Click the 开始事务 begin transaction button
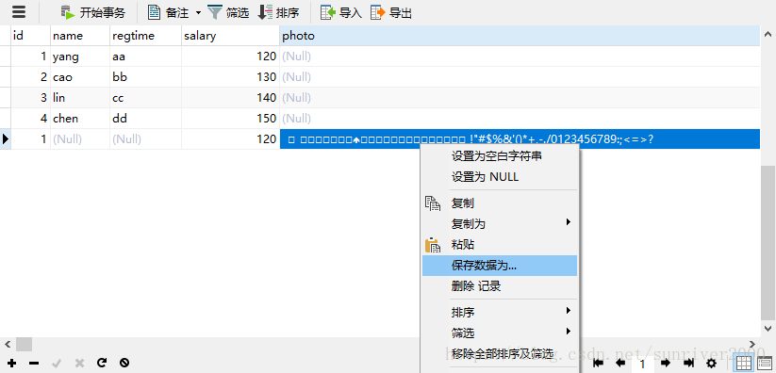This screenshot has height=373, width=776. (x=92, y=12)
